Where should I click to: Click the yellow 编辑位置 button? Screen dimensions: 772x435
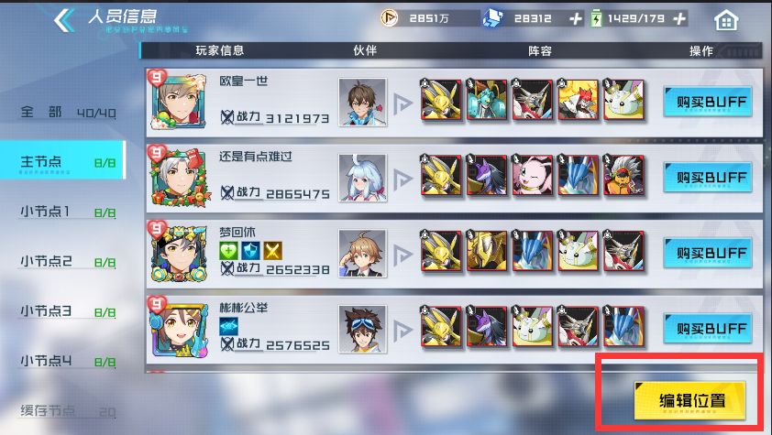coord(689,400)
